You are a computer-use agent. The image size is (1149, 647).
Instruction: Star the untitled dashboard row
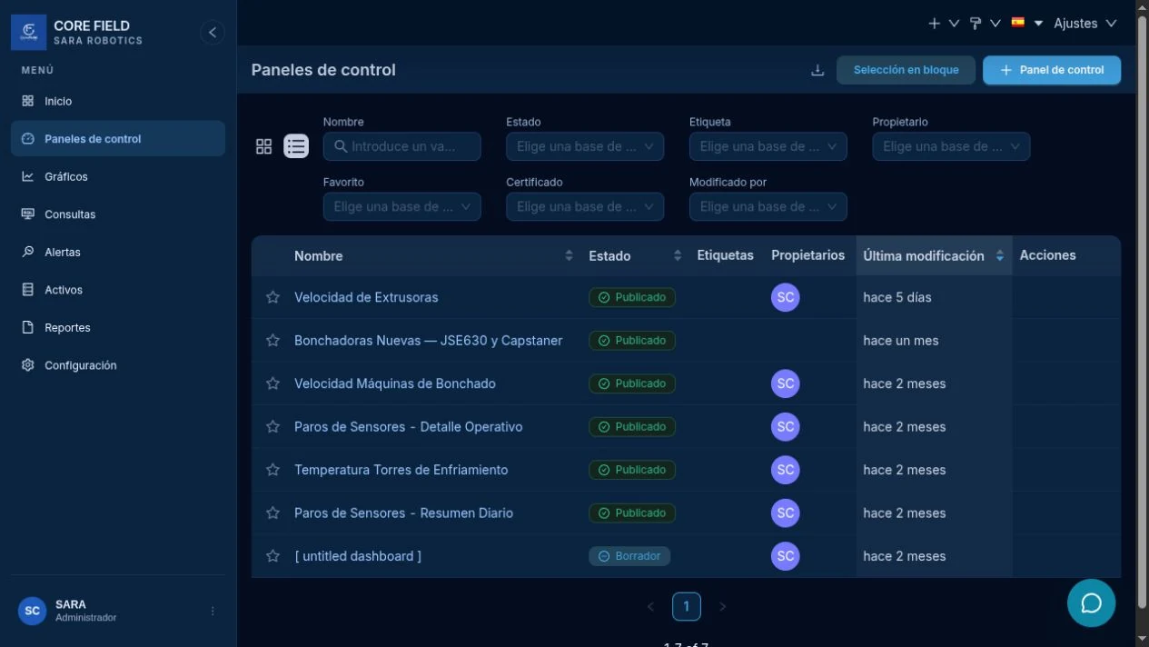(x=272, y=556)
